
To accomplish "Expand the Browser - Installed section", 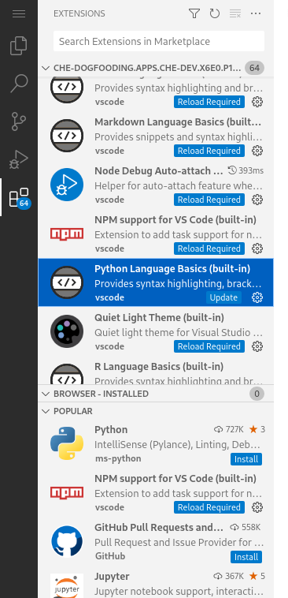I will coord(156,394).
